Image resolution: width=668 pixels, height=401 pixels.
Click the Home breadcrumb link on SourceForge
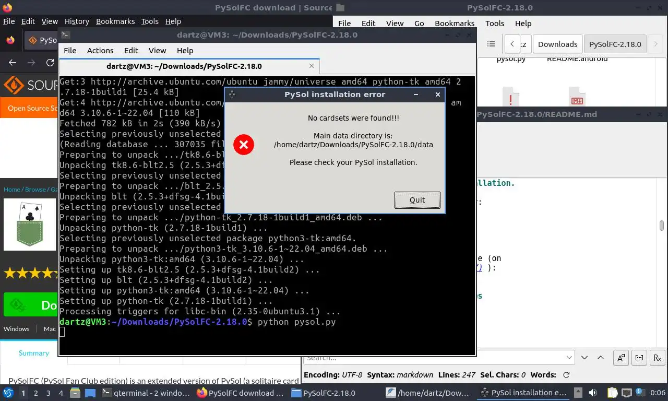(11, 190)
